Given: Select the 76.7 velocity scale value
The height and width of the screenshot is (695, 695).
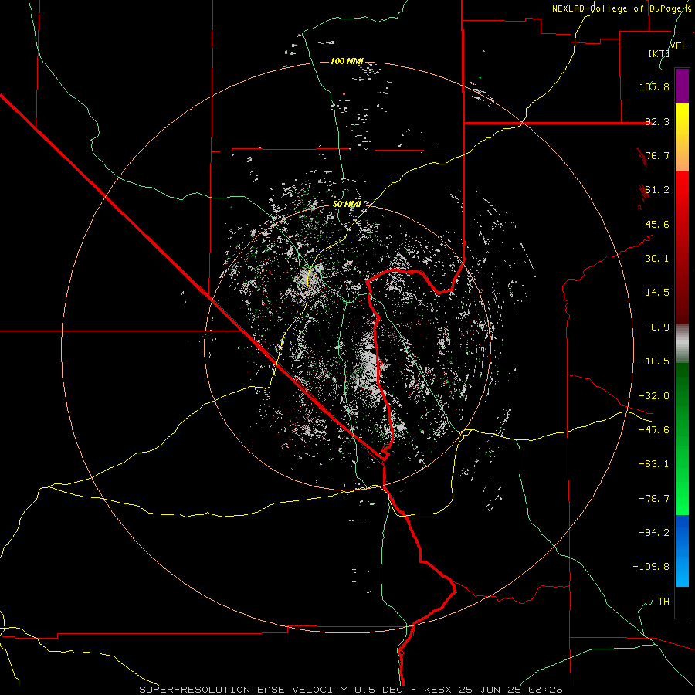Looking at the screenshot, I should pos(657,155).
